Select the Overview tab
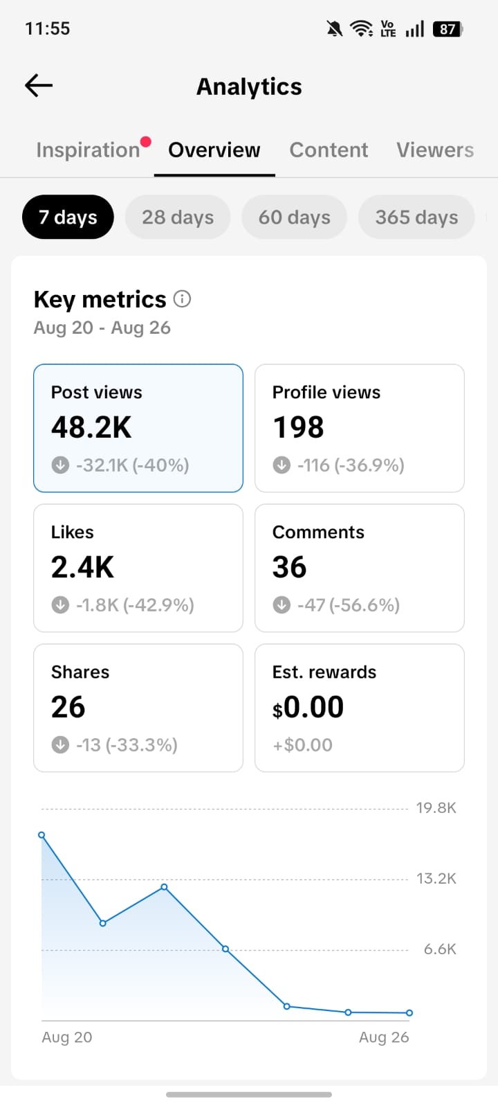This screenshot has width=498, height=1108. pyautogui.click(x=214, y=150)
